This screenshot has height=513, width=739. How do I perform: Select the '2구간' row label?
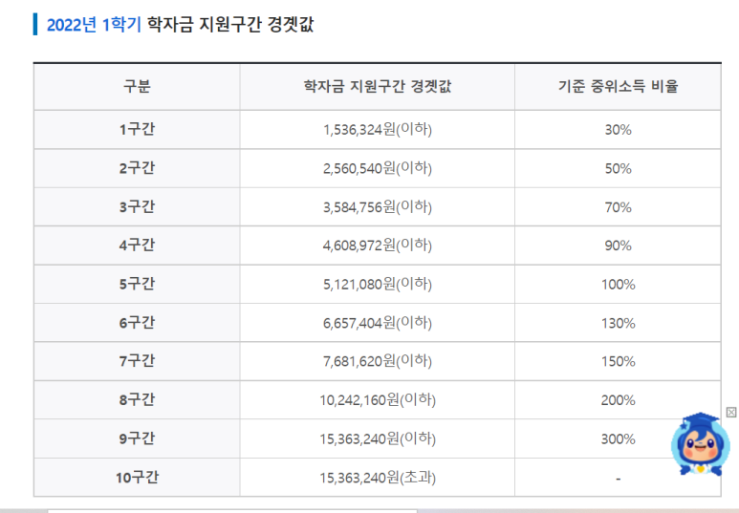137,168
